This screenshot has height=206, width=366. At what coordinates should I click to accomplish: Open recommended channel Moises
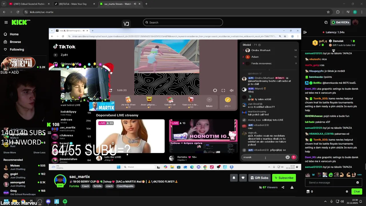click(24, 167)
